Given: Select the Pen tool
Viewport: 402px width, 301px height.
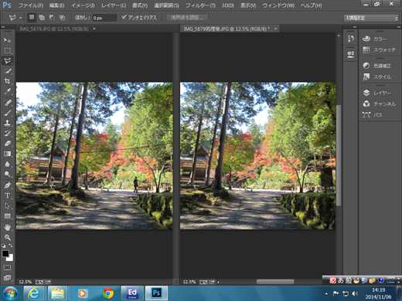Looking at the screenshot, I should (x=8, y=185).
